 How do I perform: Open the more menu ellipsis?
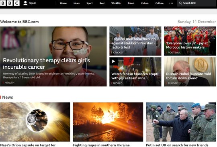tap(171, 3)
